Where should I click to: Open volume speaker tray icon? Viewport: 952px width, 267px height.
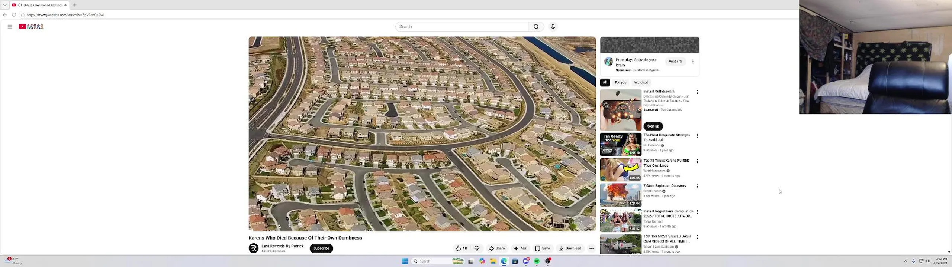[927, 261]
